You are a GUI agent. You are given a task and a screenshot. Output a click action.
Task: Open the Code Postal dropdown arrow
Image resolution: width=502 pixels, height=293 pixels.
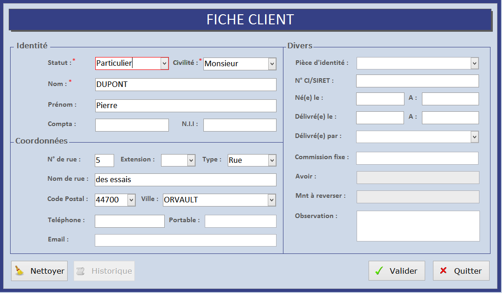click(x=131, y=200)
